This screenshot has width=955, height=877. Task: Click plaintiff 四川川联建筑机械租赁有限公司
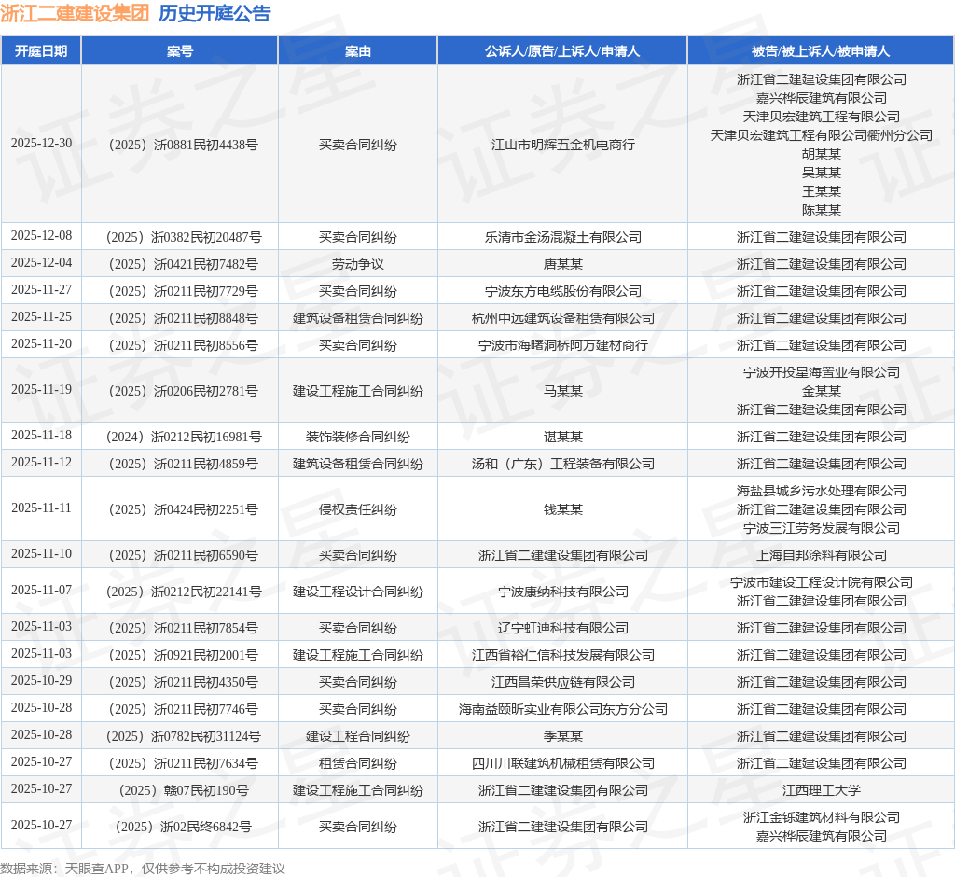click(x=562, y=763)
